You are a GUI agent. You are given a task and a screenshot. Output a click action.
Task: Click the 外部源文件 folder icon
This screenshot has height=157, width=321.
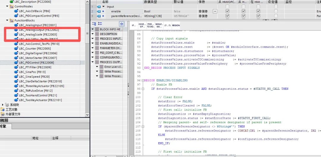pos(2,114)
